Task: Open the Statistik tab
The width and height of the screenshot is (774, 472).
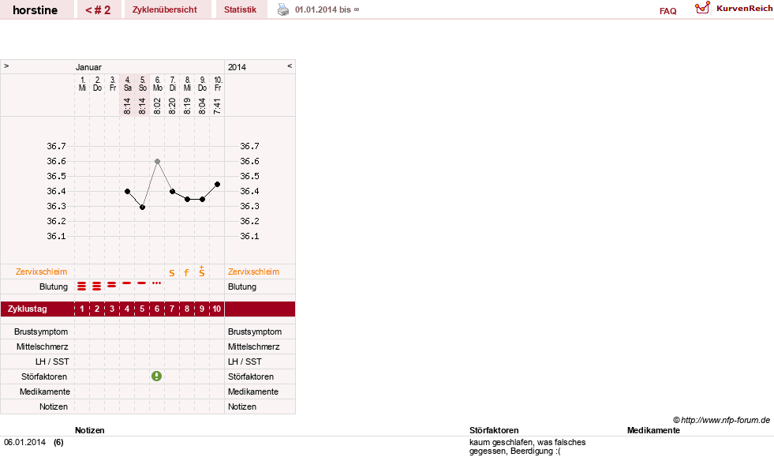Action: pyautogui.click(x=241, y=10)
